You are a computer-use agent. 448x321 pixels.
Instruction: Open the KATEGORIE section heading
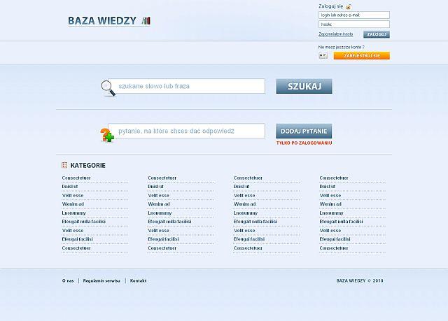point(87,165)
